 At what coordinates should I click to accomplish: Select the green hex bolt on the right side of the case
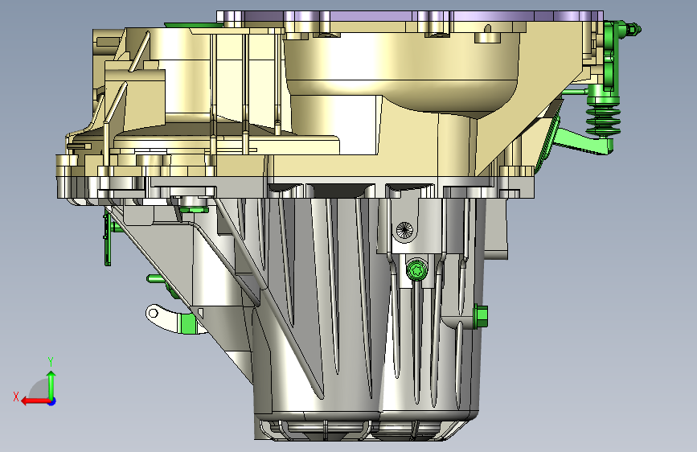coord(481,316)
